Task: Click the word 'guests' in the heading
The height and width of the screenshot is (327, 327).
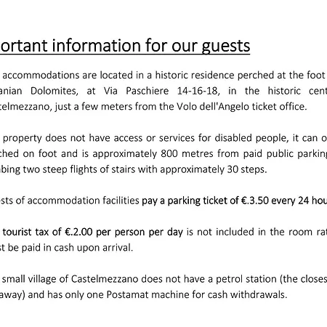Action: click(226, 47)
